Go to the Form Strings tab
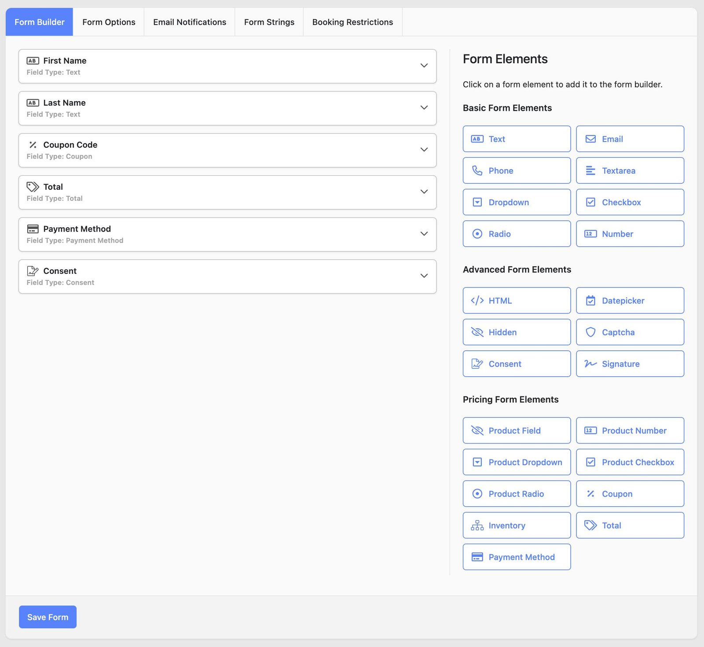Viewport: 704px width, 647px height. tap(269, 22)
